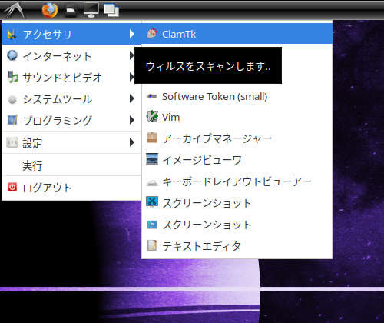Click the main menu logo in the panel

click(15, 11)
